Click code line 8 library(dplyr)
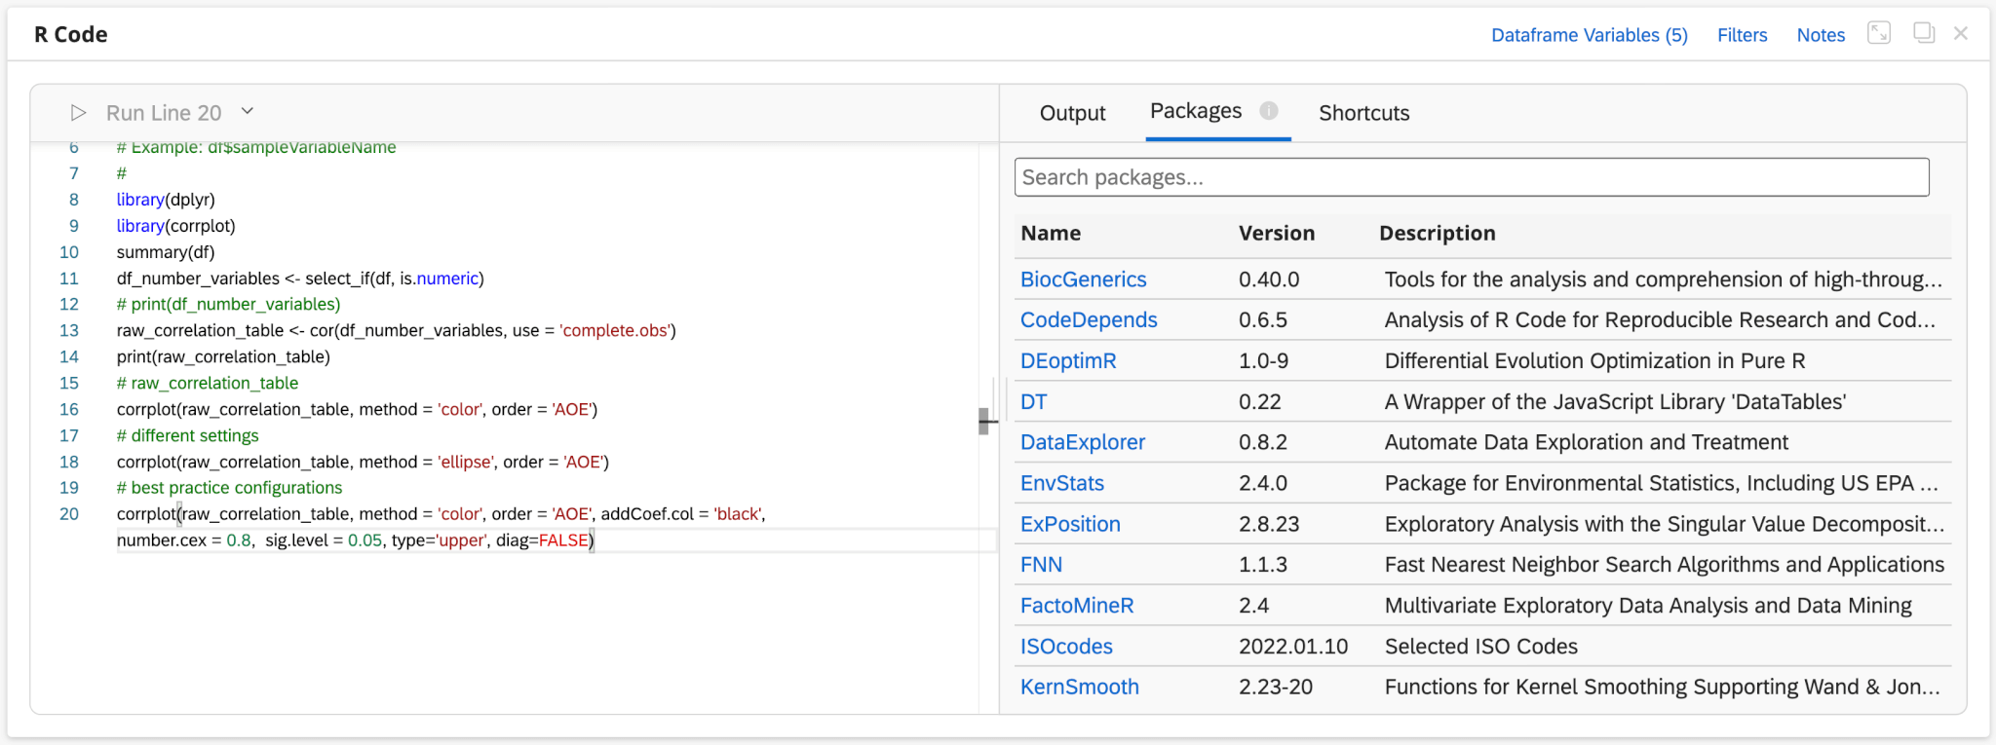1996x745 pixels. tap(166, 200)
